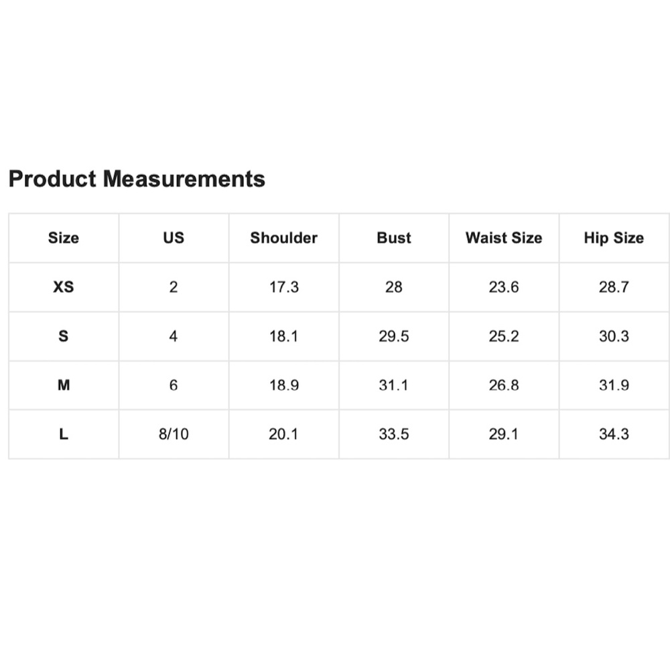Click the XS size row label
Viewport: 670px width, 670px height.
tap(63, 287)
